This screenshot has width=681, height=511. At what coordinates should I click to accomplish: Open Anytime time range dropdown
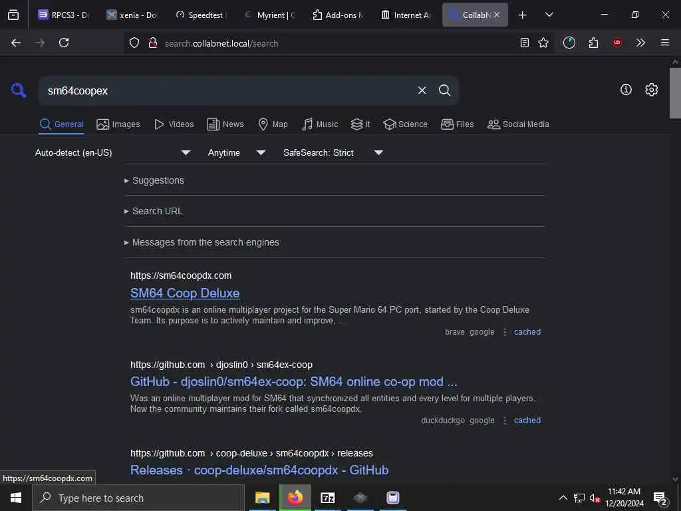click(x=236, y=152)
